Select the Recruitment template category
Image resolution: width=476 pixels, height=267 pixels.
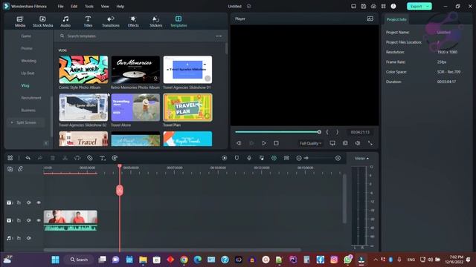tap(31, 98)
